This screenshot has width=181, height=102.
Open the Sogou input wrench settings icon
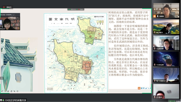coord(150,88)
